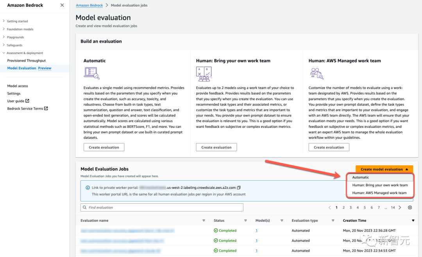Open the evaluation jobs table settings gear
This screenshot has height=257, width=422.
(x=410, y=208)
